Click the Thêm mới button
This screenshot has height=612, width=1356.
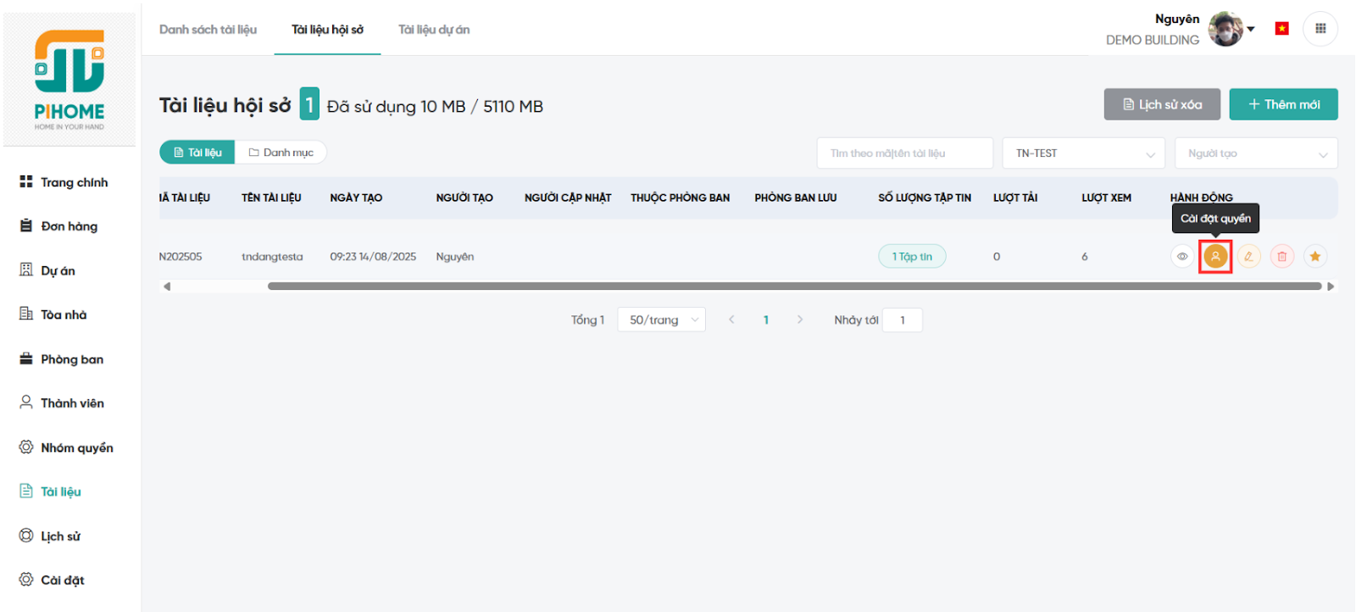pyautogui.click(x=1283, y=104)
